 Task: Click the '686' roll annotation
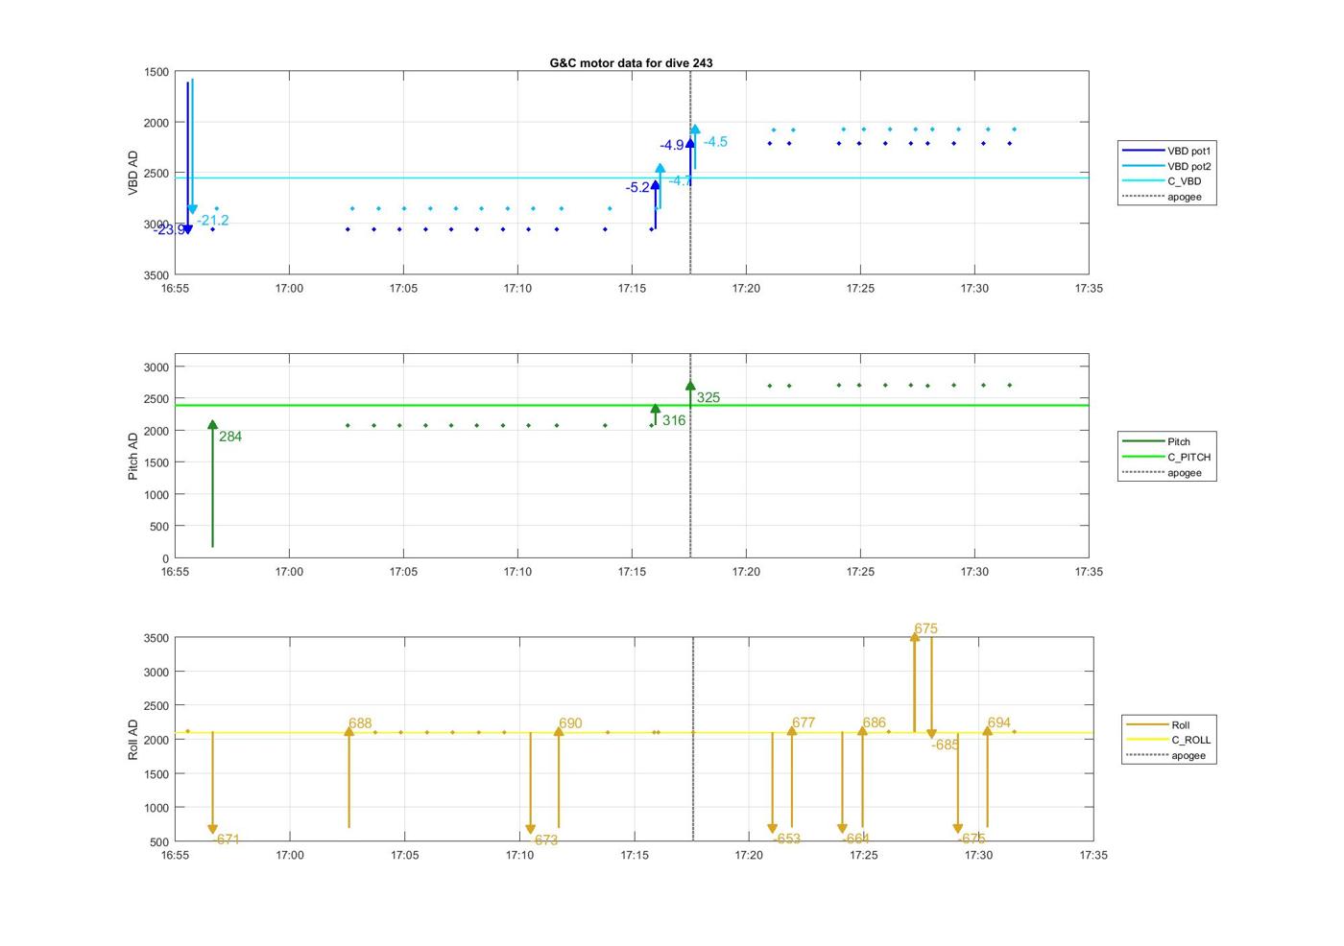(874, 722)
